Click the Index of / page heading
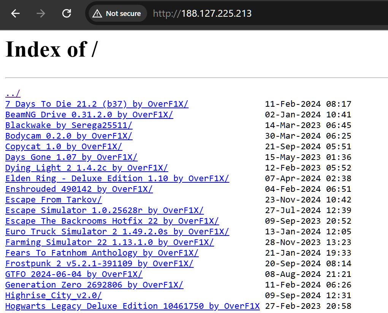This screenshot has width=388, height=313. (x=52, y=49)
